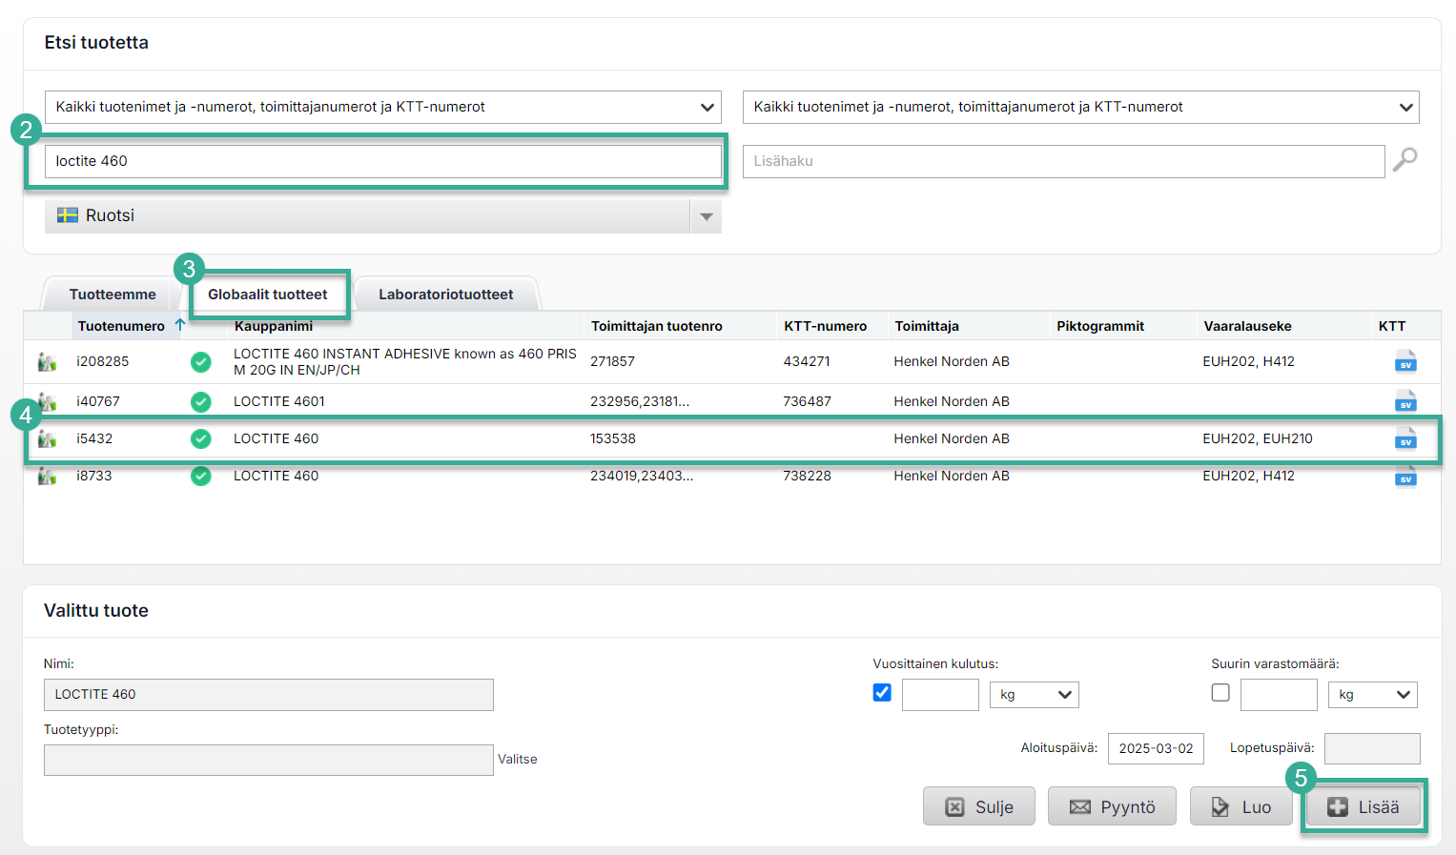Image resolution: width=1456 pixels, height=855 pixels.
Task: Sort by Kauppanimi column header
Action: (x=274, y=326)
